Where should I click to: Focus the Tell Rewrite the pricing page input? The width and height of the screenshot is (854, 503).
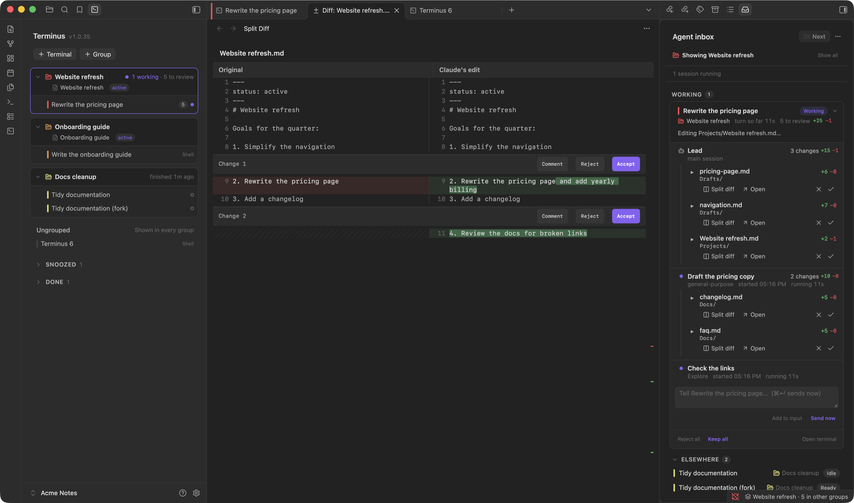pos(756,397)
